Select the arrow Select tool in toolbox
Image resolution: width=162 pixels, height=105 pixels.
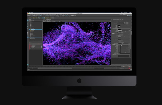28,20
